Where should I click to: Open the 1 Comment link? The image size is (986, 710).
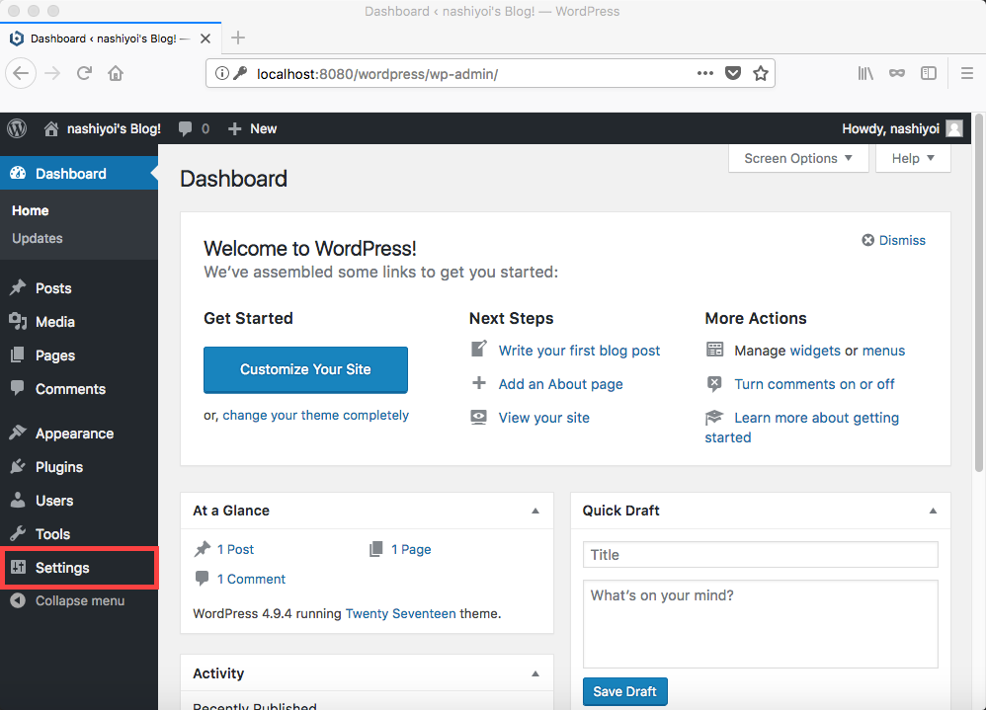(x=252, y=579)
